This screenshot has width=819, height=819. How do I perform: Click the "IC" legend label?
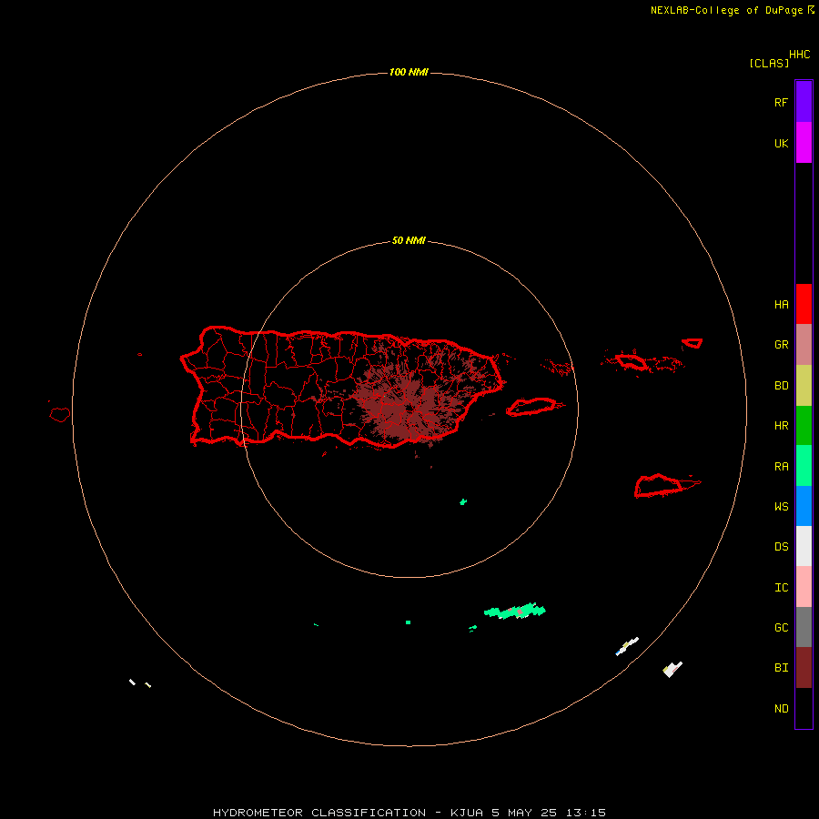click(781, 588)
